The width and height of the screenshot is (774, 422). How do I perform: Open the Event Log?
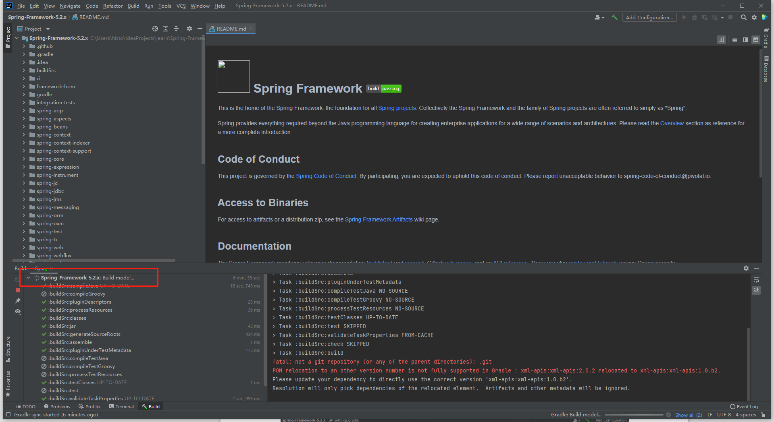[x=744, y=406]
